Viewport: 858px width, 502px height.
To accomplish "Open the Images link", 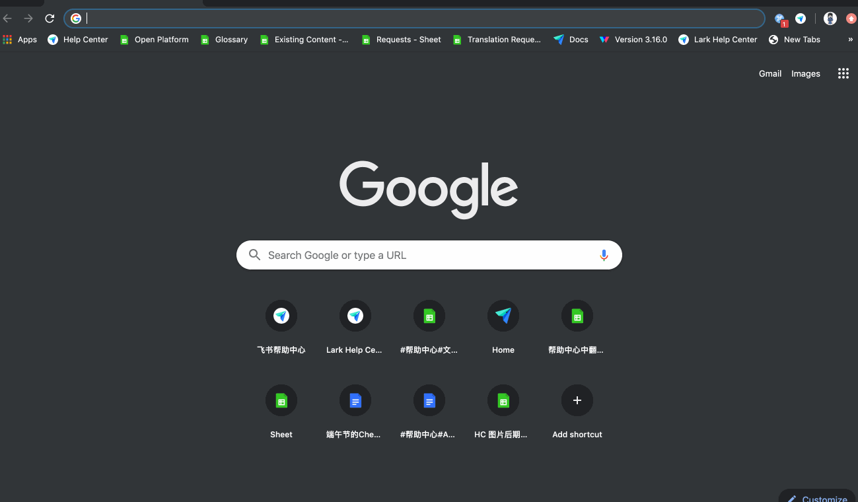I will coord(805,73).
